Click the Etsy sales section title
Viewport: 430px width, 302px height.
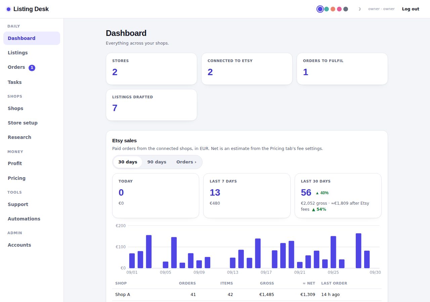coord(124,141)
